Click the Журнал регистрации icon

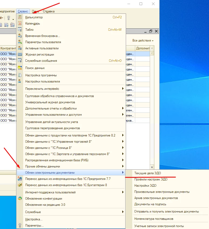tap(20, 54)
